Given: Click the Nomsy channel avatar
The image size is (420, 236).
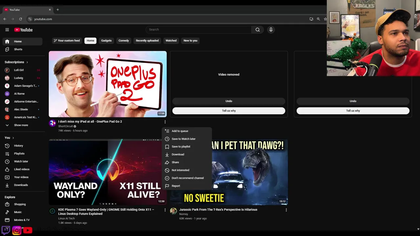Looking at the screenshot, I should [x=173, y=211].
